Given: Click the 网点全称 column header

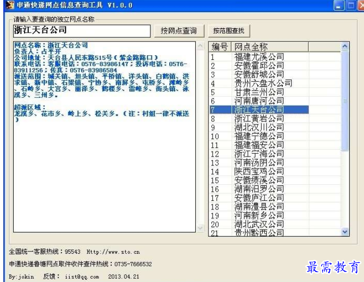Looking at the screenshot, I should (270, 47).
